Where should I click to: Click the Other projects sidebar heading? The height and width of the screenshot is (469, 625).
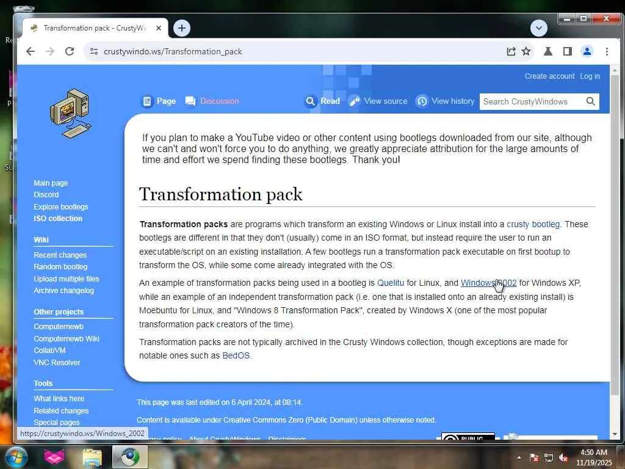click(59, 312)
